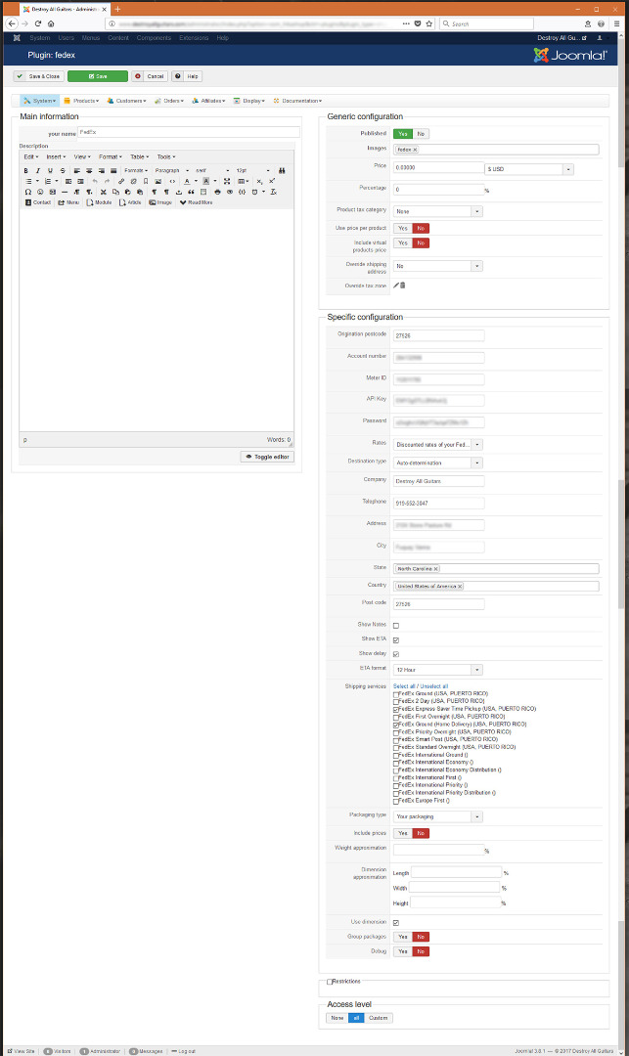
Task: Open the Products menu
Action: click(81, 101)
